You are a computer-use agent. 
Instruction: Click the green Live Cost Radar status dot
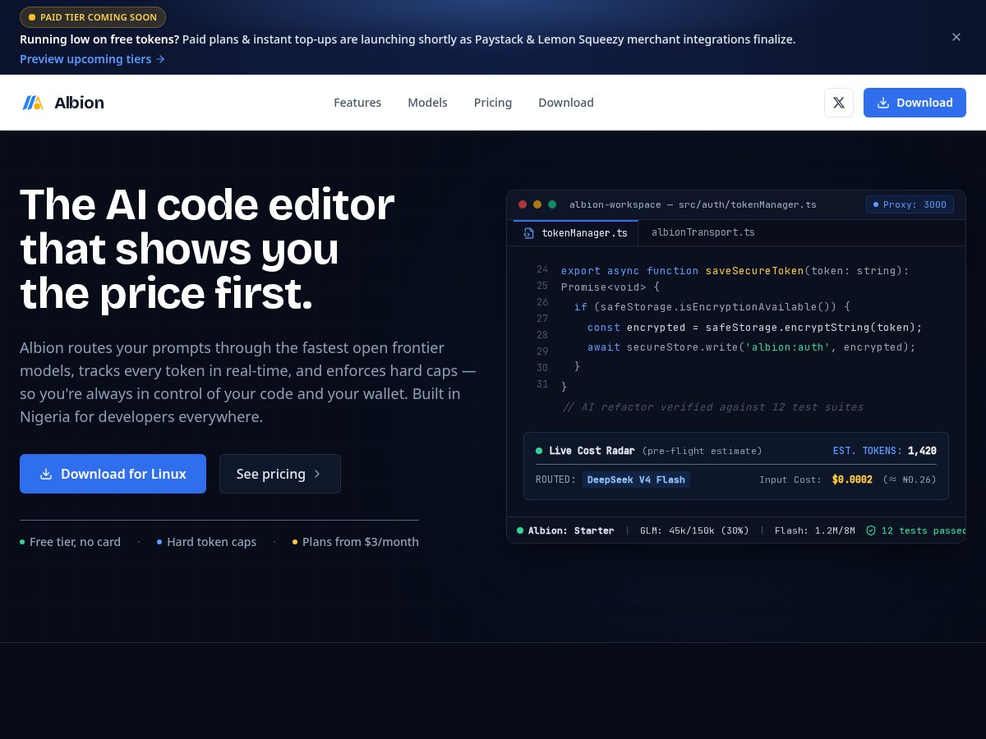tap(539, 451)
